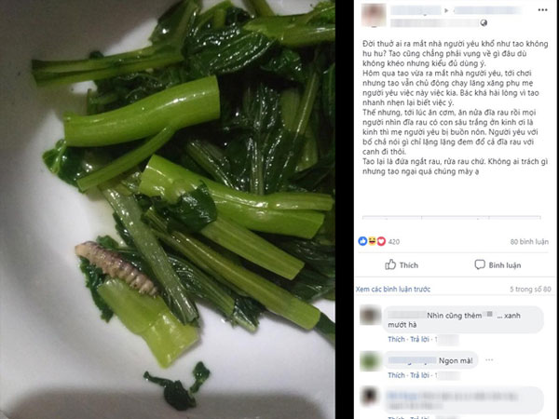Image resolution: width=559 pixels, height=419 pixels.
Task: Reply to the 'xanh mướt hà' comment
Action: [419, 339]
